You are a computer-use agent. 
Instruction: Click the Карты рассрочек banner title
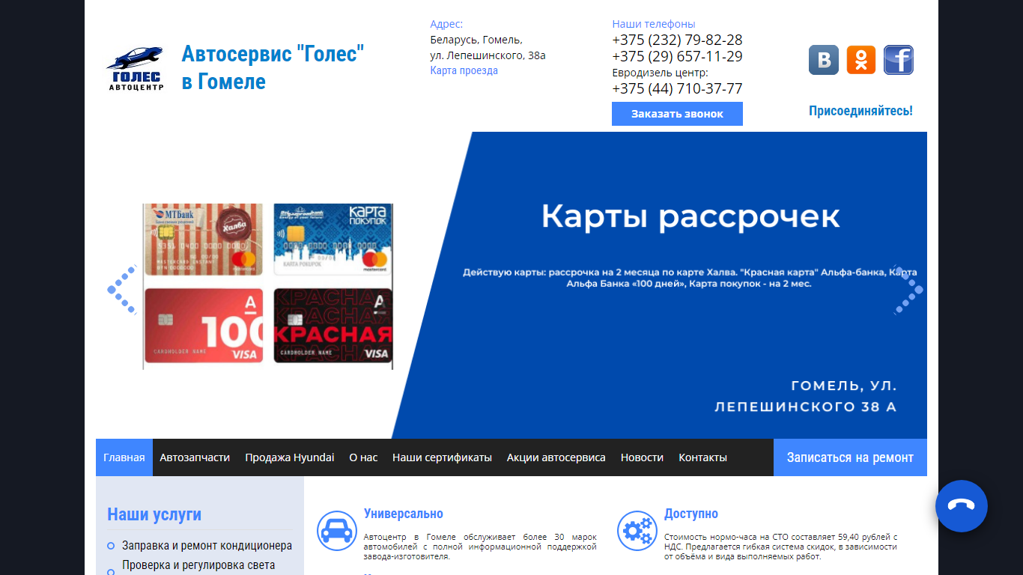point(690,216)
